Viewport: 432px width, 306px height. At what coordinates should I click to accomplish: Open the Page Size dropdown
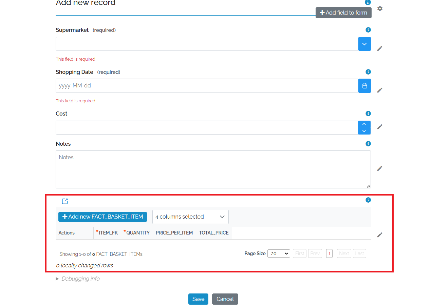pyautogui.click(x=278, y=253)
